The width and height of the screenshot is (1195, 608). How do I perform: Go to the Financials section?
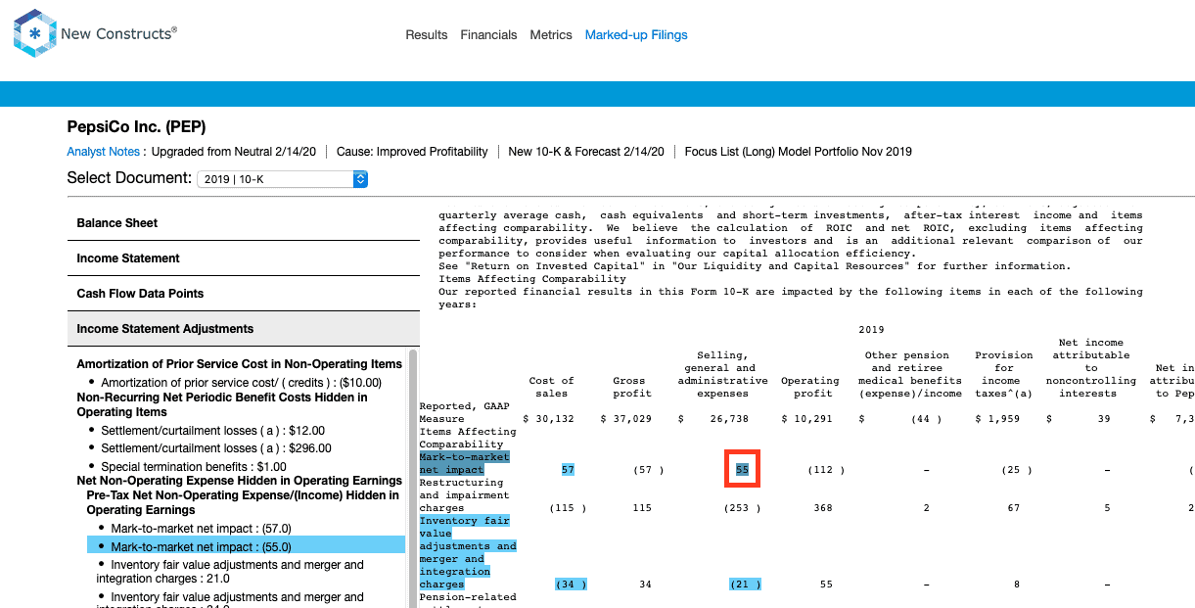coord(488,35)
